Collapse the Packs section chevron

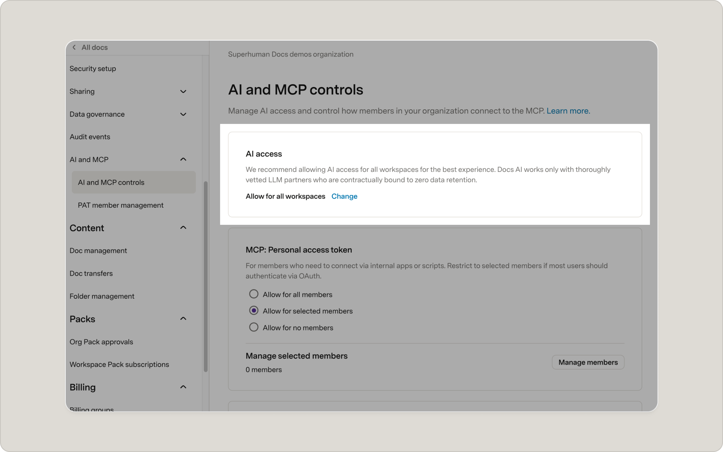[183, 319]
